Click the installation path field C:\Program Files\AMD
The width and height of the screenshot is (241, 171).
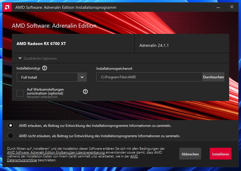[149, 77]
